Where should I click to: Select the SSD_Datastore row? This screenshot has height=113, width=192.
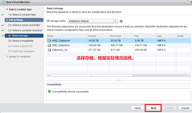(119, 45)
